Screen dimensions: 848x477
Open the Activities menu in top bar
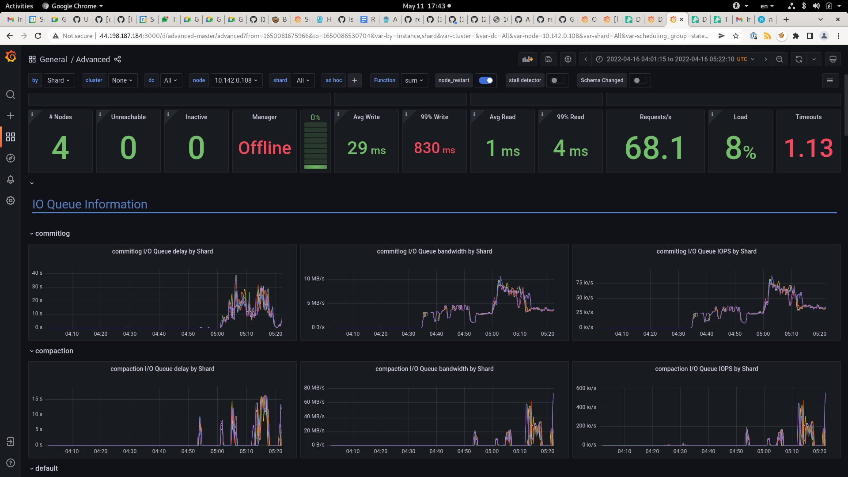click(19, 6)
